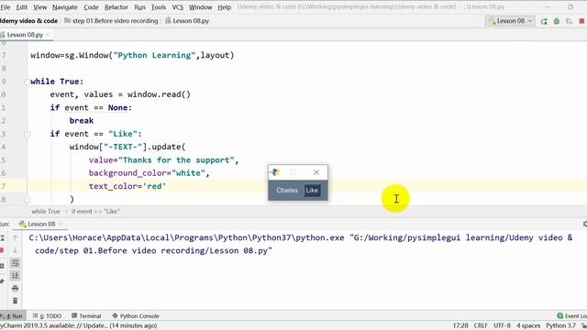Open the Refactor menu
The image size is (587, 330).
pos(116,7)
